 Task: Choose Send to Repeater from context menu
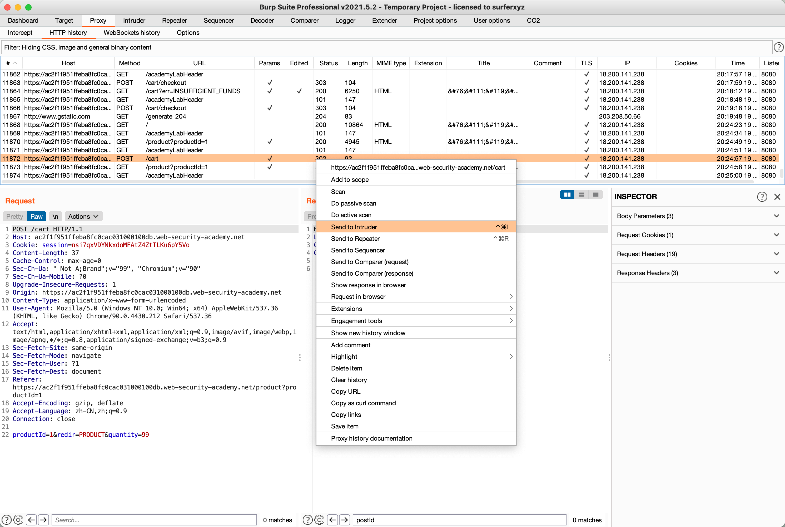click(x=355, y=239)
